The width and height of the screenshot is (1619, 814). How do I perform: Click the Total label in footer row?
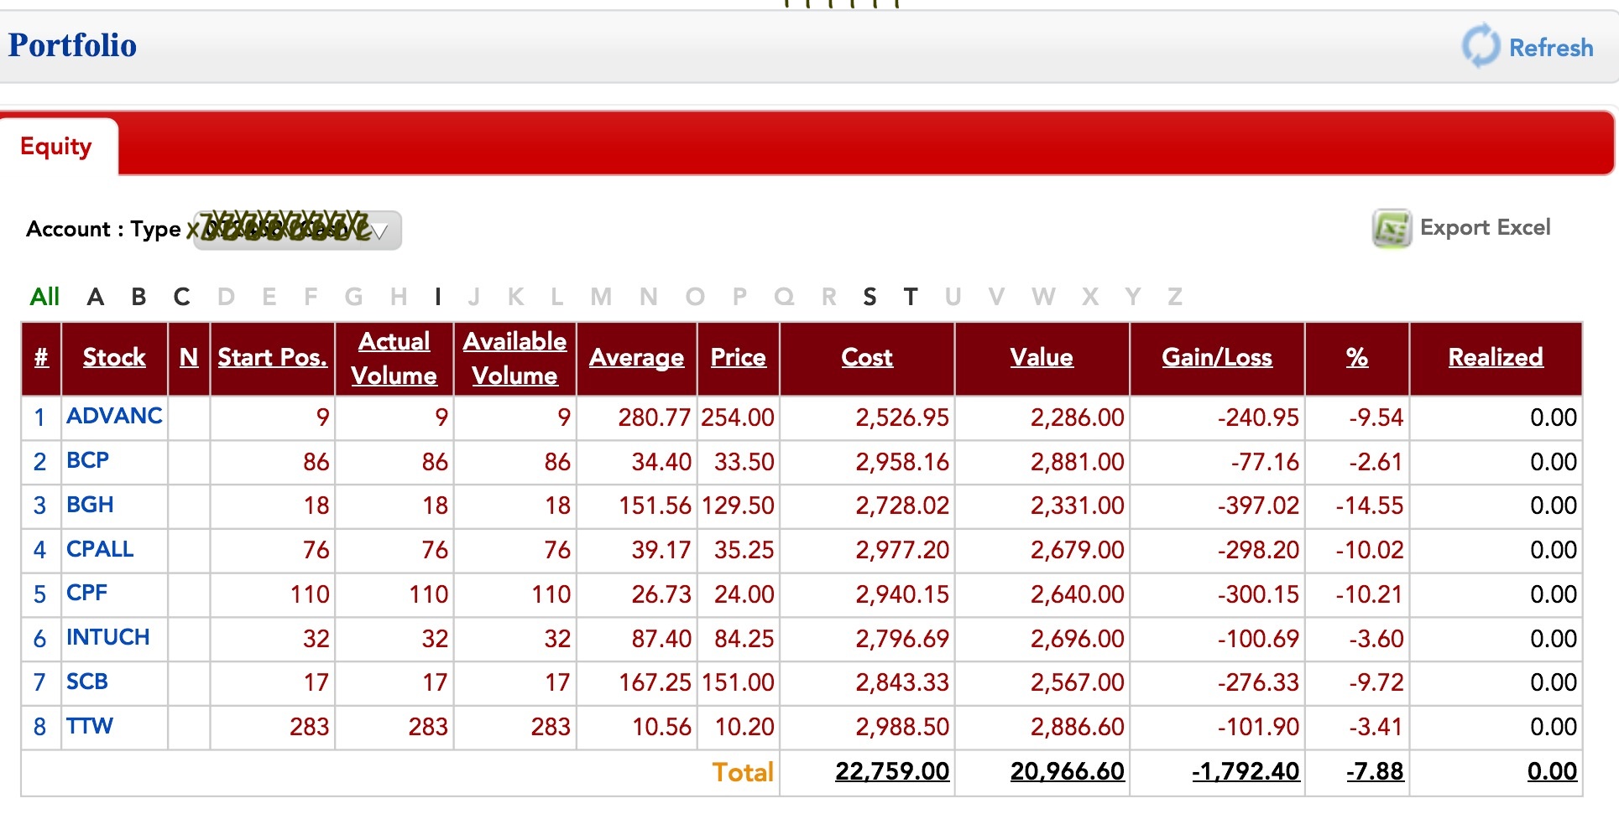click(743, 772)
